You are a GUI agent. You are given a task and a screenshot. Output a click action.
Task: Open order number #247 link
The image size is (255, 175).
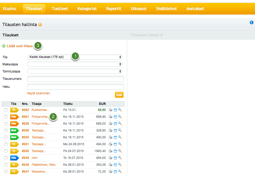click(25, 172)
